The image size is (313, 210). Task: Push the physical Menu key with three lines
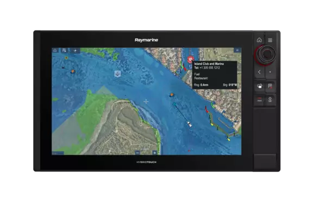[x=270, y=40]
